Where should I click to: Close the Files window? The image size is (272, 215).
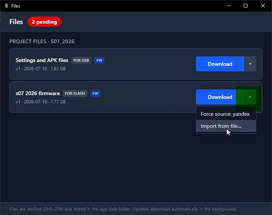[x=263, y=6]
